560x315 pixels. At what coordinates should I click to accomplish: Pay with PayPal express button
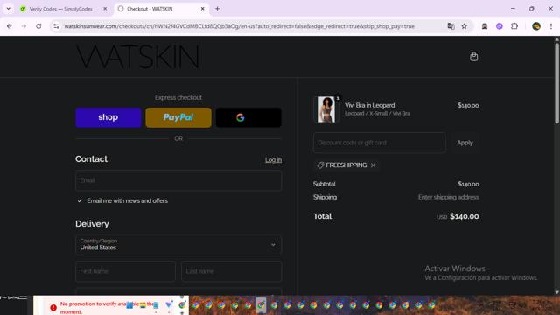pos(178,117)
